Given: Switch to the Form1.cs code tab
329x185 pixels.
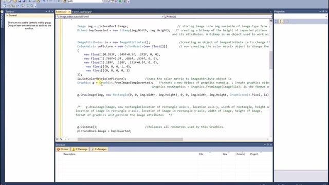Looking at the screenshot, I should click(61, 12).
